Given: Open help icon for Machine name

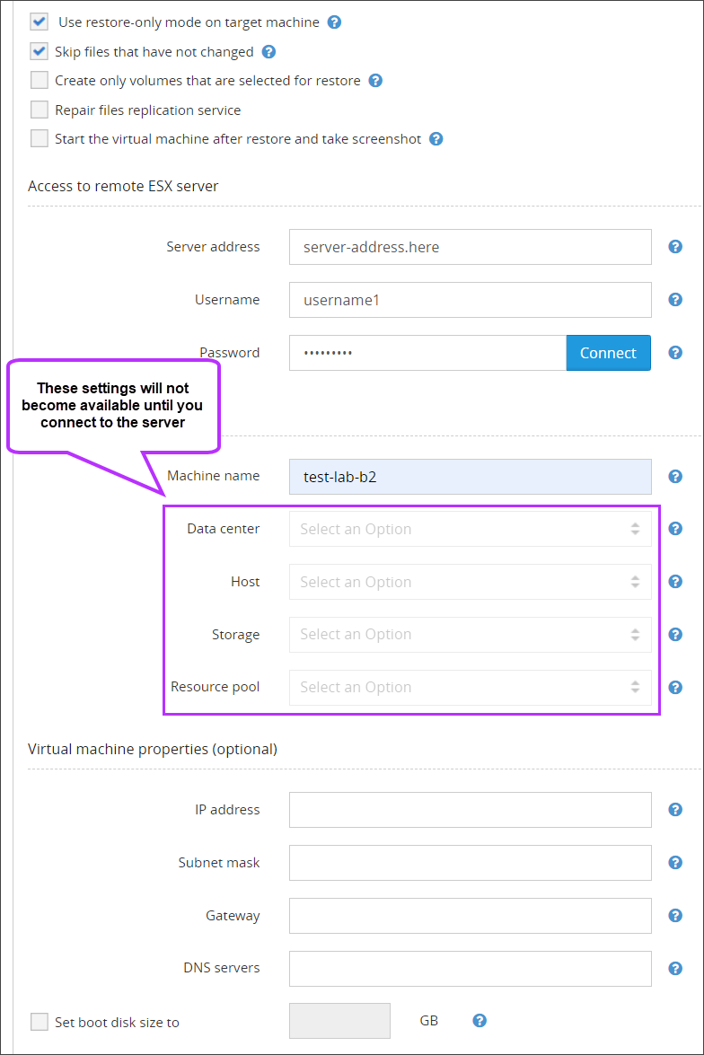Looking at the screenshot, I should tap(675, 477).
